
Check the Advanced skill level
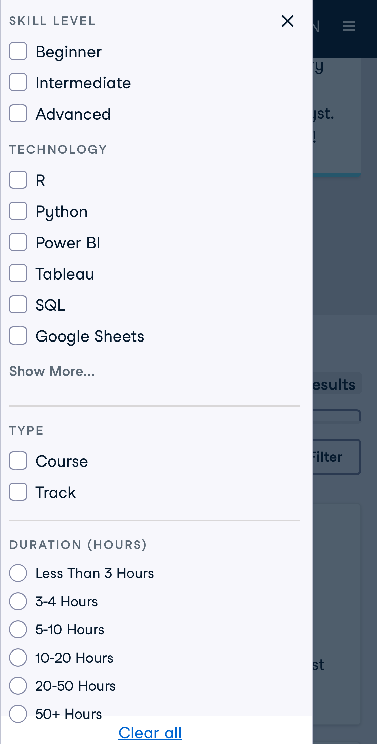tap(18, 113)
